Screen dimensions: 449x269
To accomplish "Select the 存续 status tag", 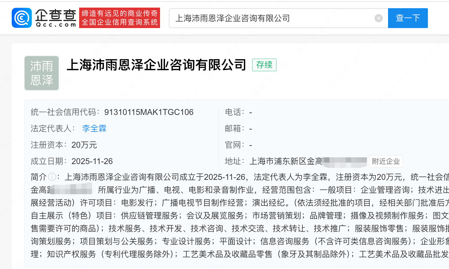I will coord(264,65).
